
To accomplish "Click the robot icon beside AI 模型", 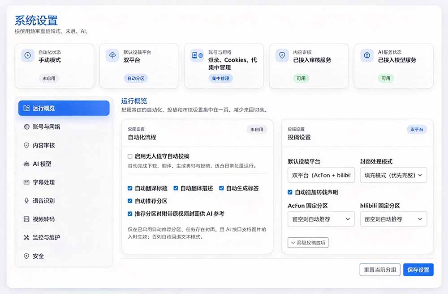I will 26,164.
